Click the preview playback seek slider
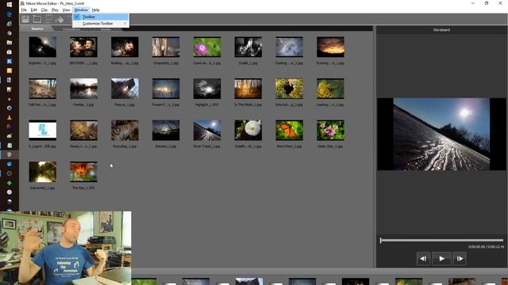Viewport: 508px width, 285px height. [442, 240]
